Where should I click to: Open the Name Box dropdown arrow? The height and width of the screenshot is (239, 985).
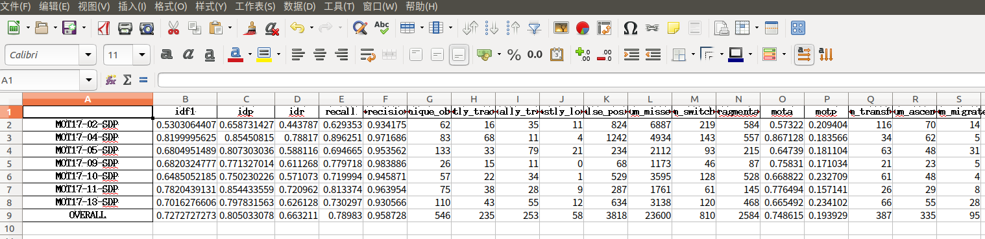(x=89, y=80)
